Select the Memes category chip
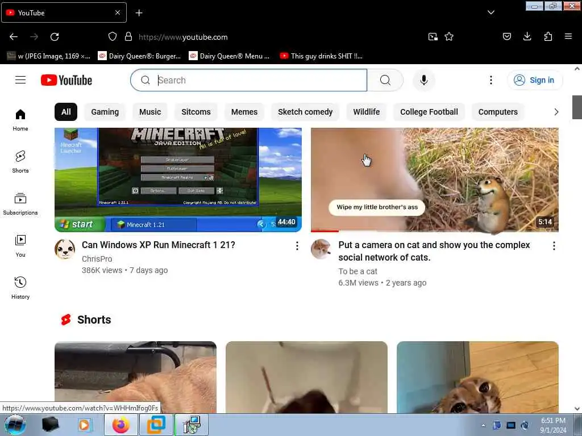582x436 pixels. point(244,112)
